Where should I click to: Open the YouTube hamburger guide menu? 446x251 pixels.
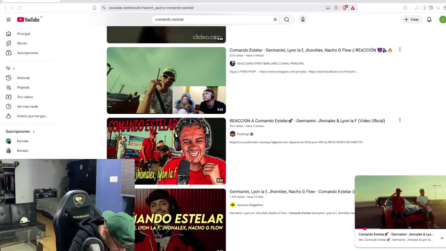[8, 20]
